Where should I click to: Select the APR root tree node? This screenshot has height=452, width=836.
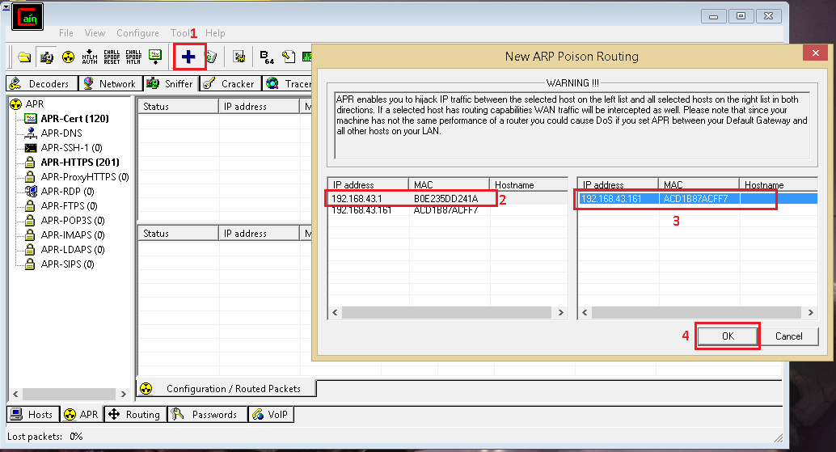[34, 104]
